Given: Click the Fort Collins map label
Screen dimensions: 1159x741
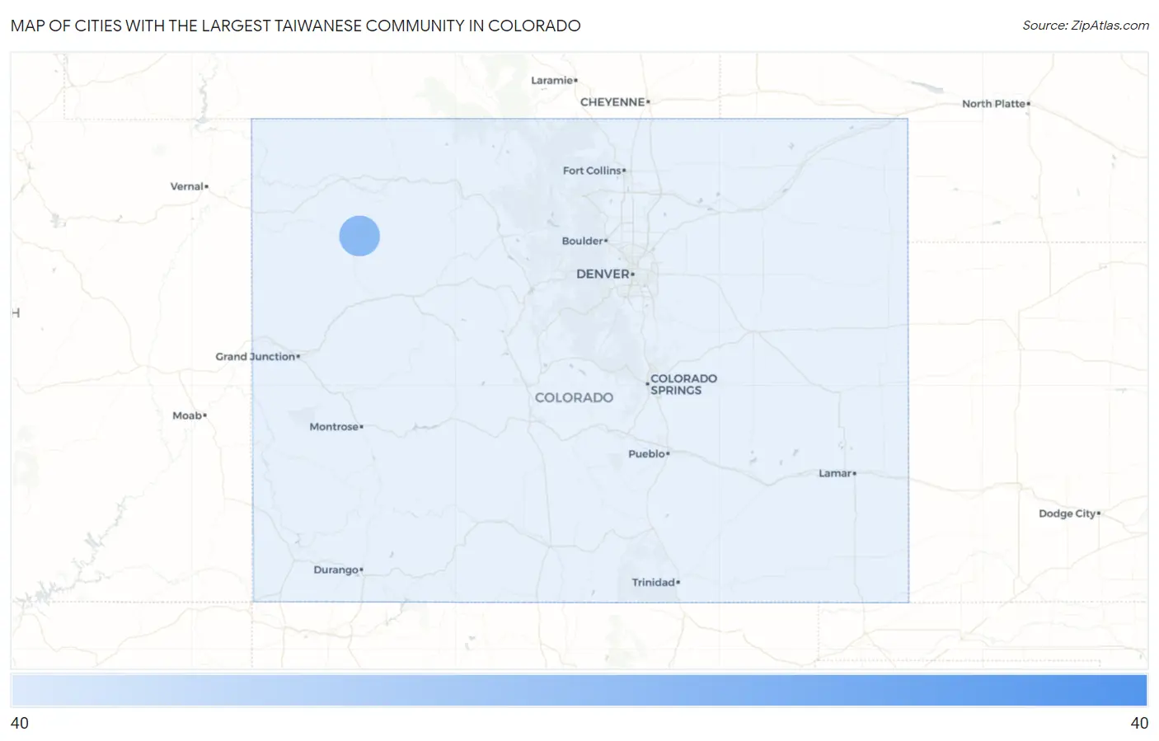Looking at the screenshot, I should [x=594, y=171].
